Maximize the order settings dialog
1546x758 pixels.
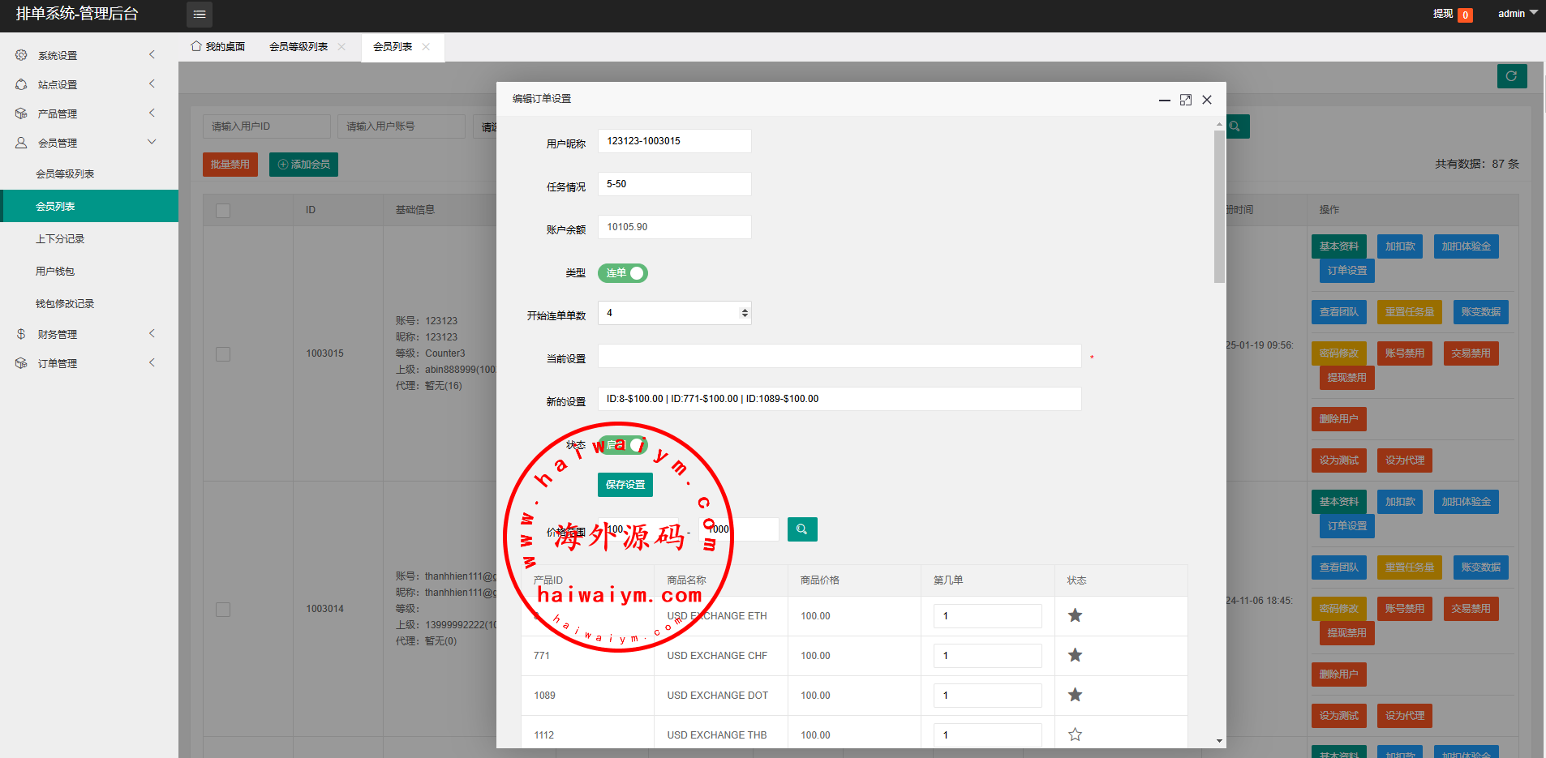(x=1185, y=100)
